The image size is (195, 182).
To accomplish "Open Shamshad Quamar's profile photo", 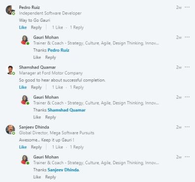I will click(x=10, y=70).
